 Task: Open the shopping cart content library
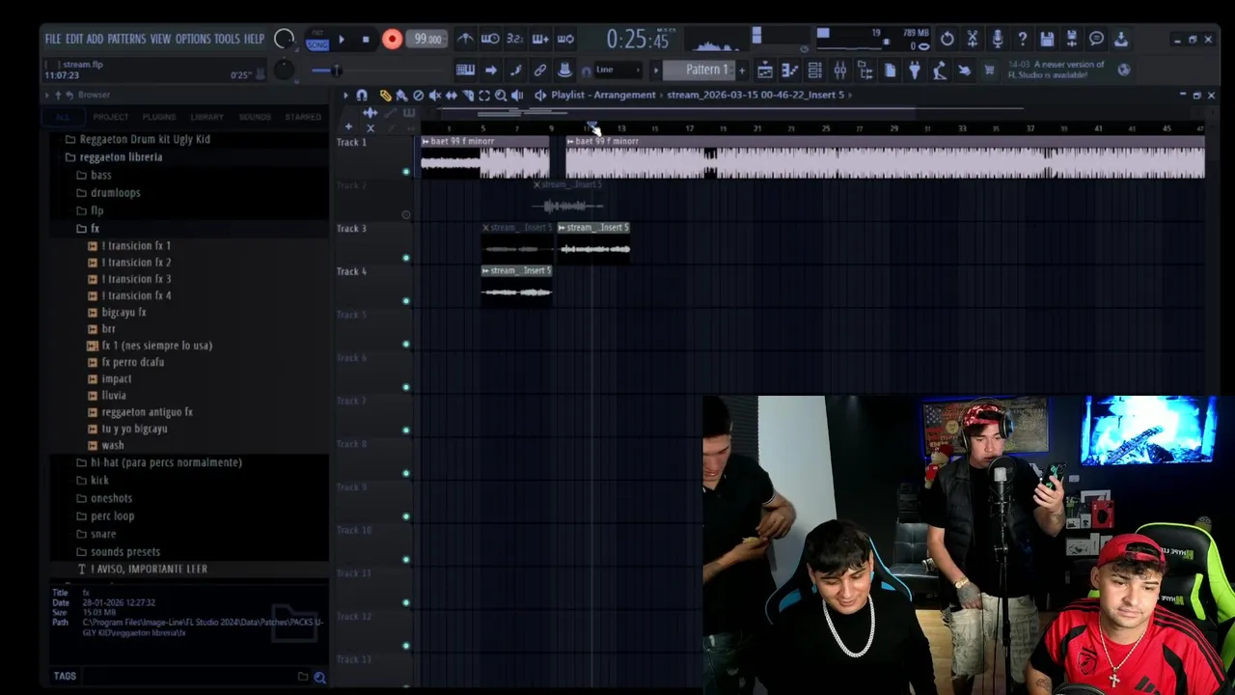989,69
